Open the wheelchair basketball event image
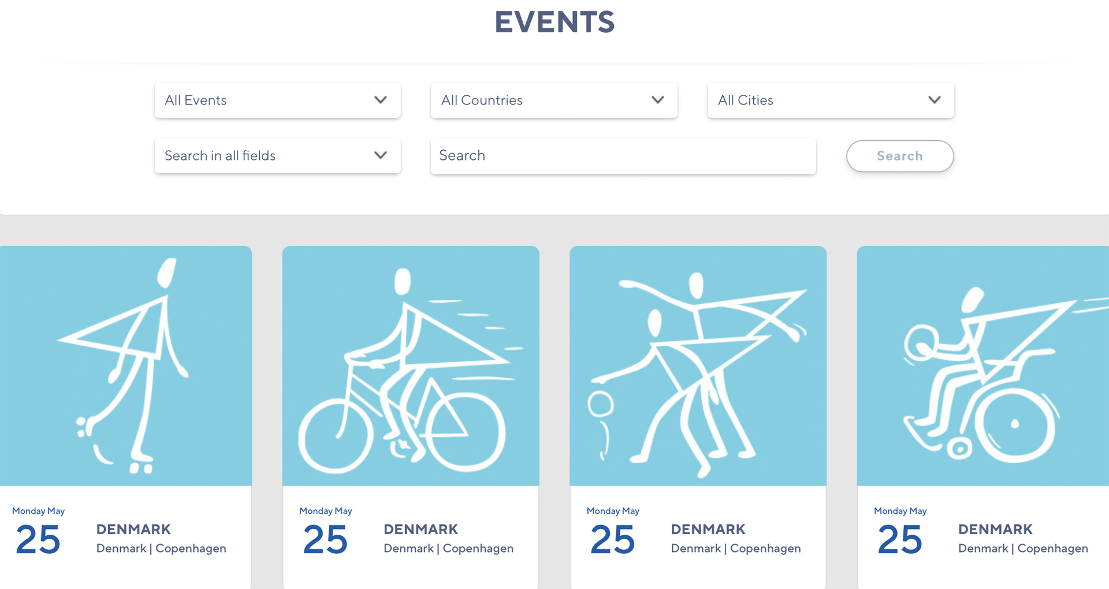Viewport: 1109px width, 589px height. [x=983, y=366]
